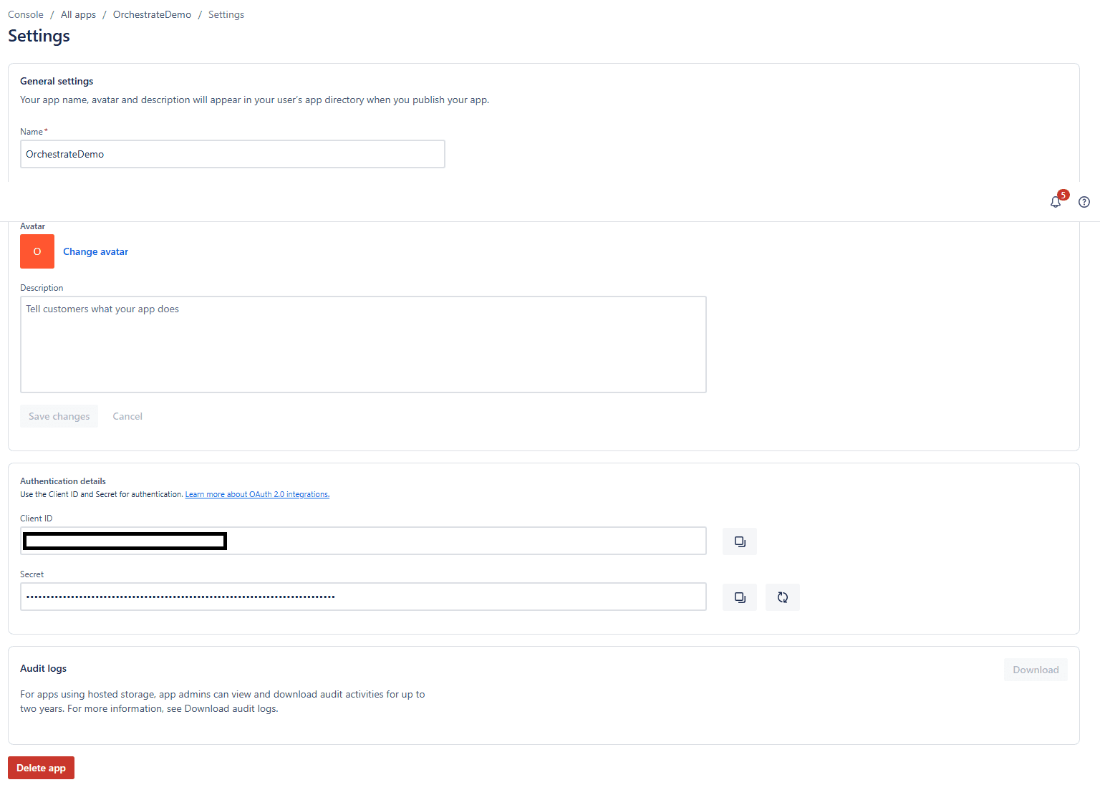1100x805 pixels.
Task: Cancel the general settings edits
Action: (x=127, y=416)
